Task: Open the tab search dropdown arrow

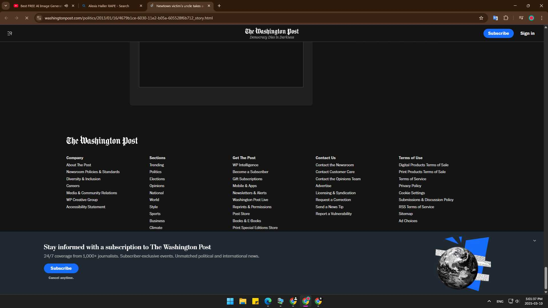Action: pos(6,6)
